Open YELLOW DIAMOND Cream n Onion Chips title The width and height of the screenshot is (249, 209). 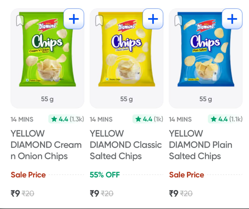[x=46, y=145]
